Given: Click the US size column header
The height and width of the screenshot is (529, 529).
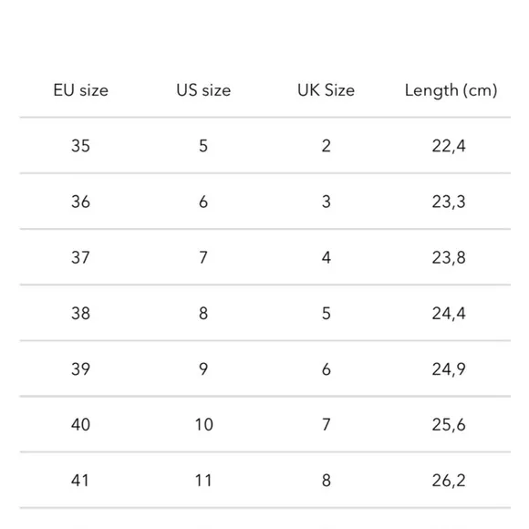Looking at the screenshot, I should click(x=203, y=90).
